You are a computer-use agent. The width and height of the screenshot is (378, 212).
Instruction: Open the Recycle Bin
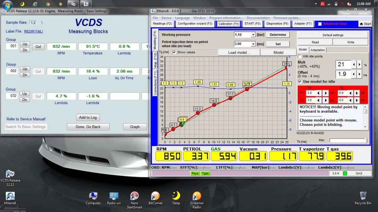click(x=363, y=198)
